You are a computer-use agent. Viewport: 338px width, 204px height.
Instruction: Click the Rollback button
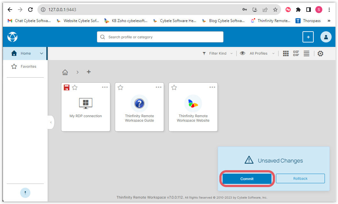click(300, 178)
